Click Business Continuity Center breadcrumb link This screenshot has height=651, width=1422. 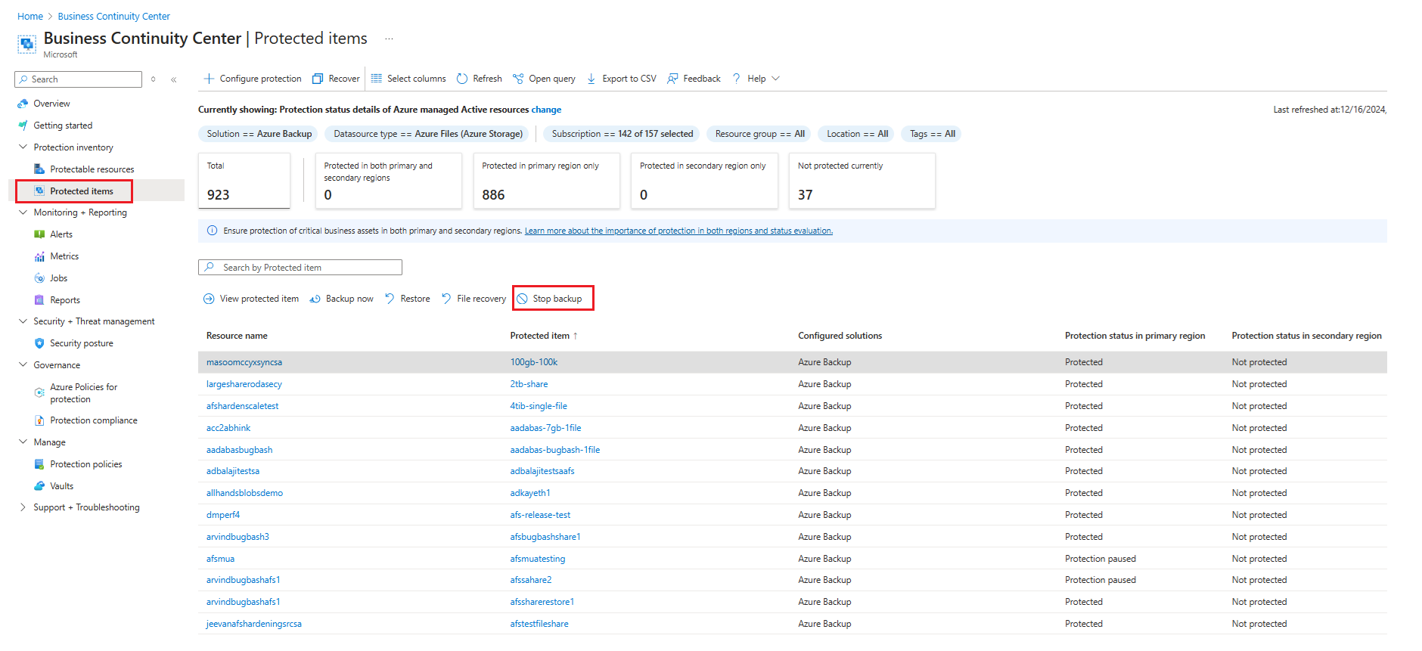click(x=114, y=17)
